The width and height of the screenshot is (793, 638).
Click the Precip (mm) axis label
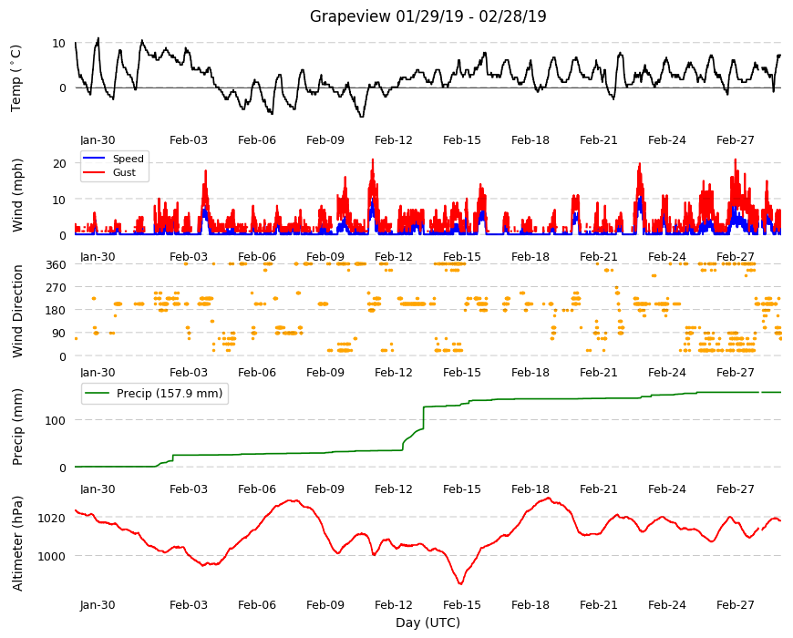point(17,427)
